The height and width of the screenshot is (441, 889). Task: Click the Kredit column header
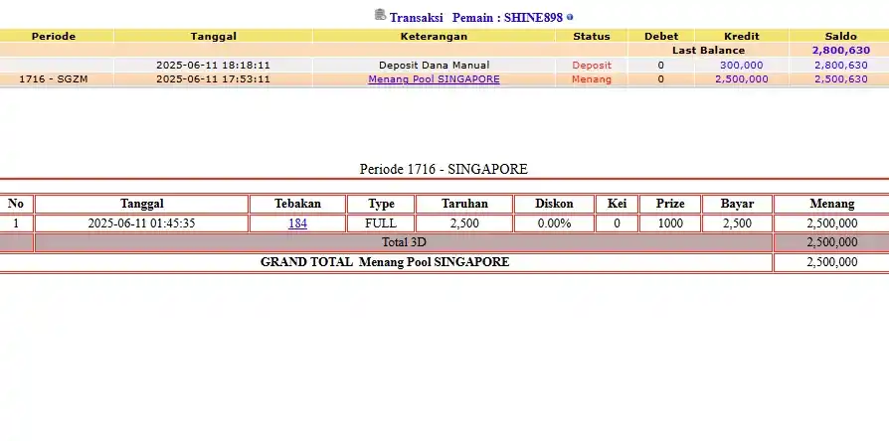pos(742,36)
